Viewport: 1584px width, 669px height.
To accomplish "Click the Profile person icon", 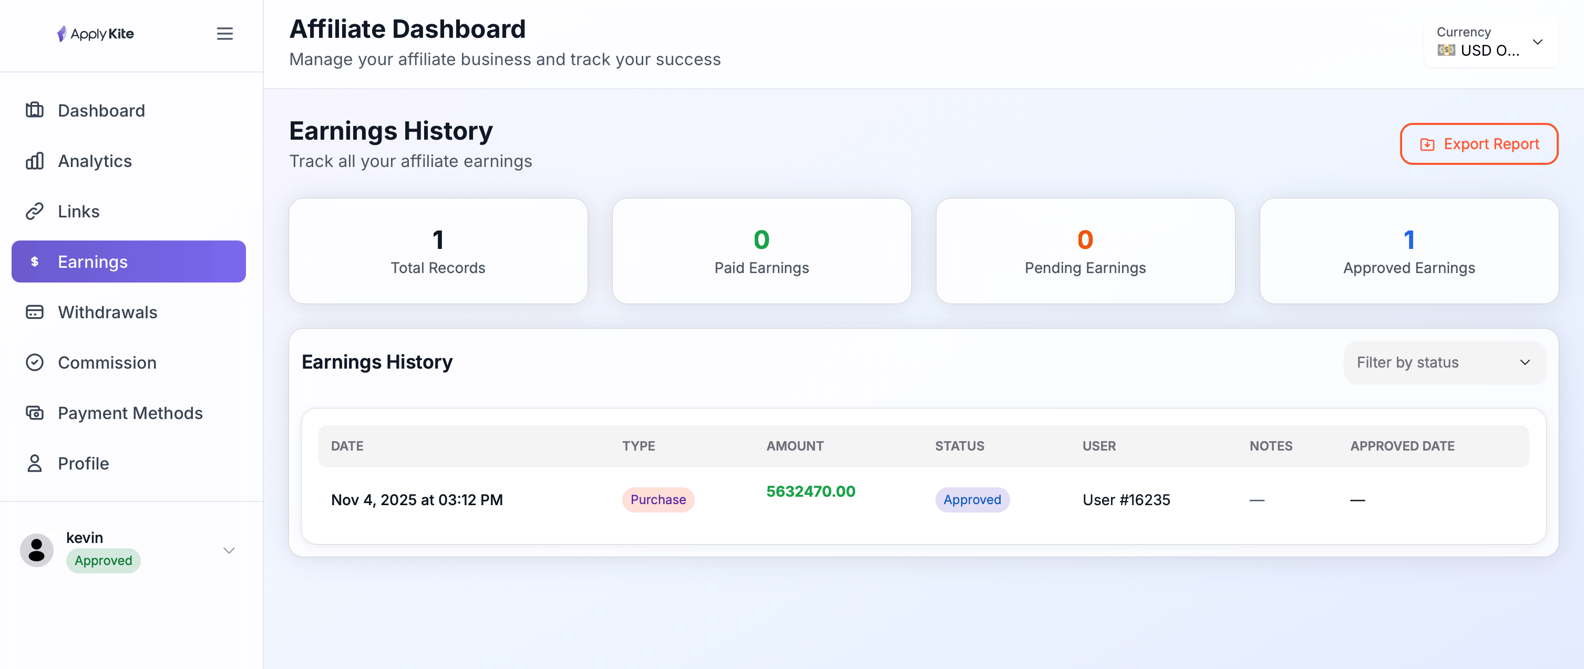I will click(35, 463).
